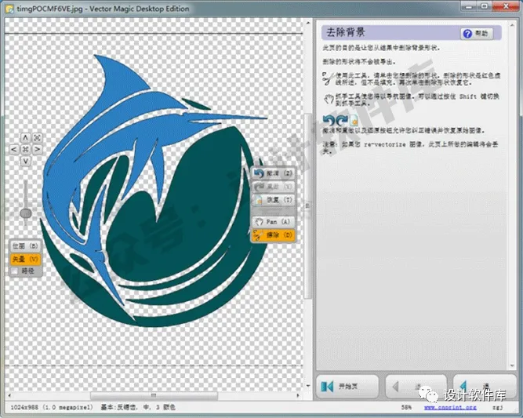
Task: Select the Pan (A) hand tool
Action: [x=273, y=221]
